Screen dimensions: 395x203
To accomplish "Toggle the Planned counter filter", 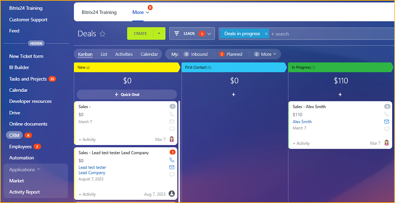I will tap(231, 54).
